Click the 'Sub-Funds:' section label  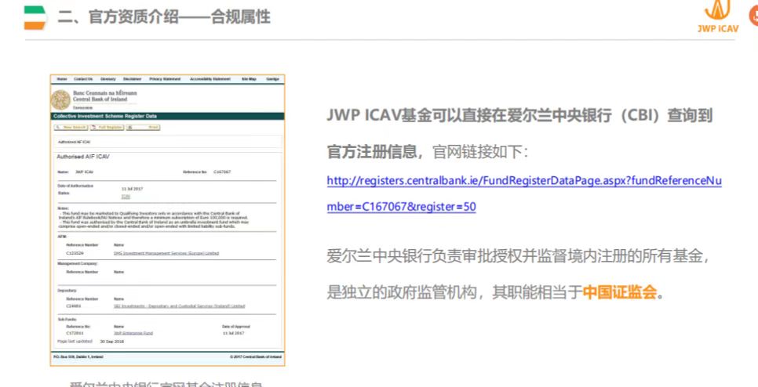67,320
